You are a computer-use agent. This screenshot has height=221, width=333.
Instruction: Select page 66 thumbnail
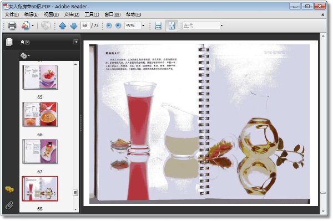pyautogui.click(x=40, y=115)
